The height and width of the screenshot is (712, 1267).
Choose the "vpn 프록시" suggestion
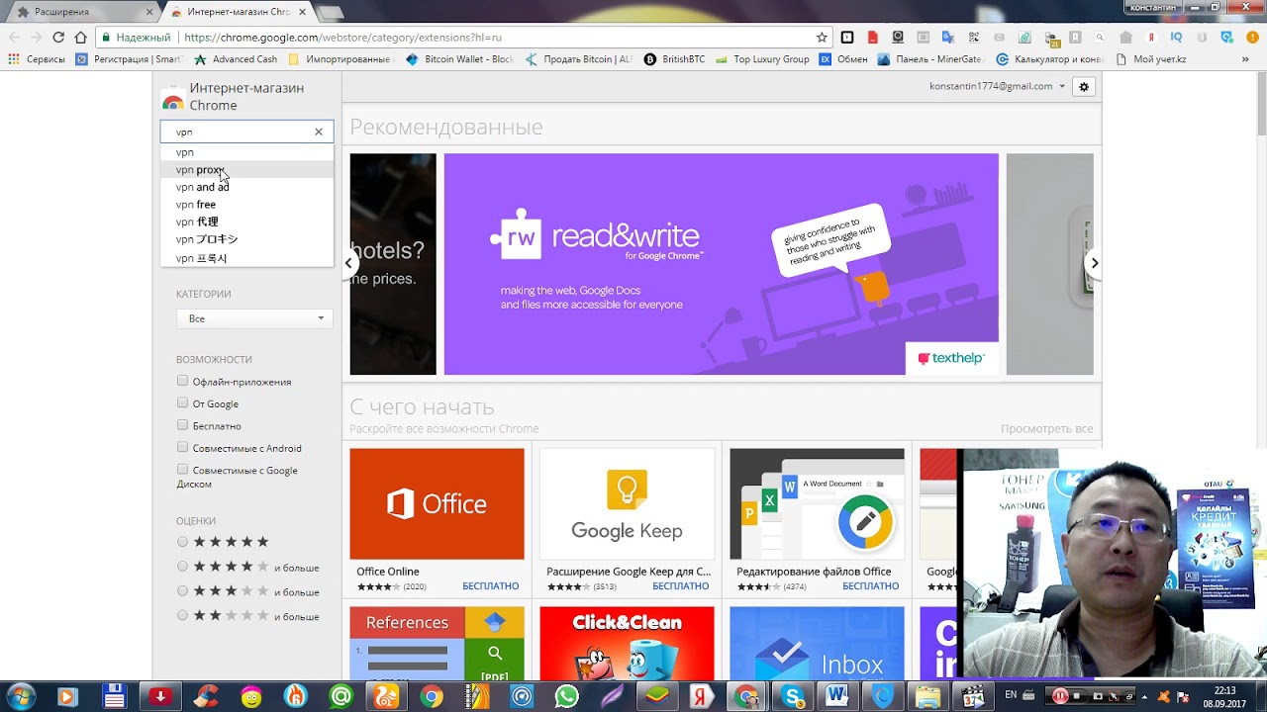[x=247, y=258]
